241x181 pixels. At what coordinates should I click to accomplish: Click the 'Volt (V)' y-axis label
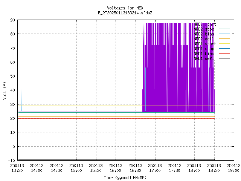[5, 90]
